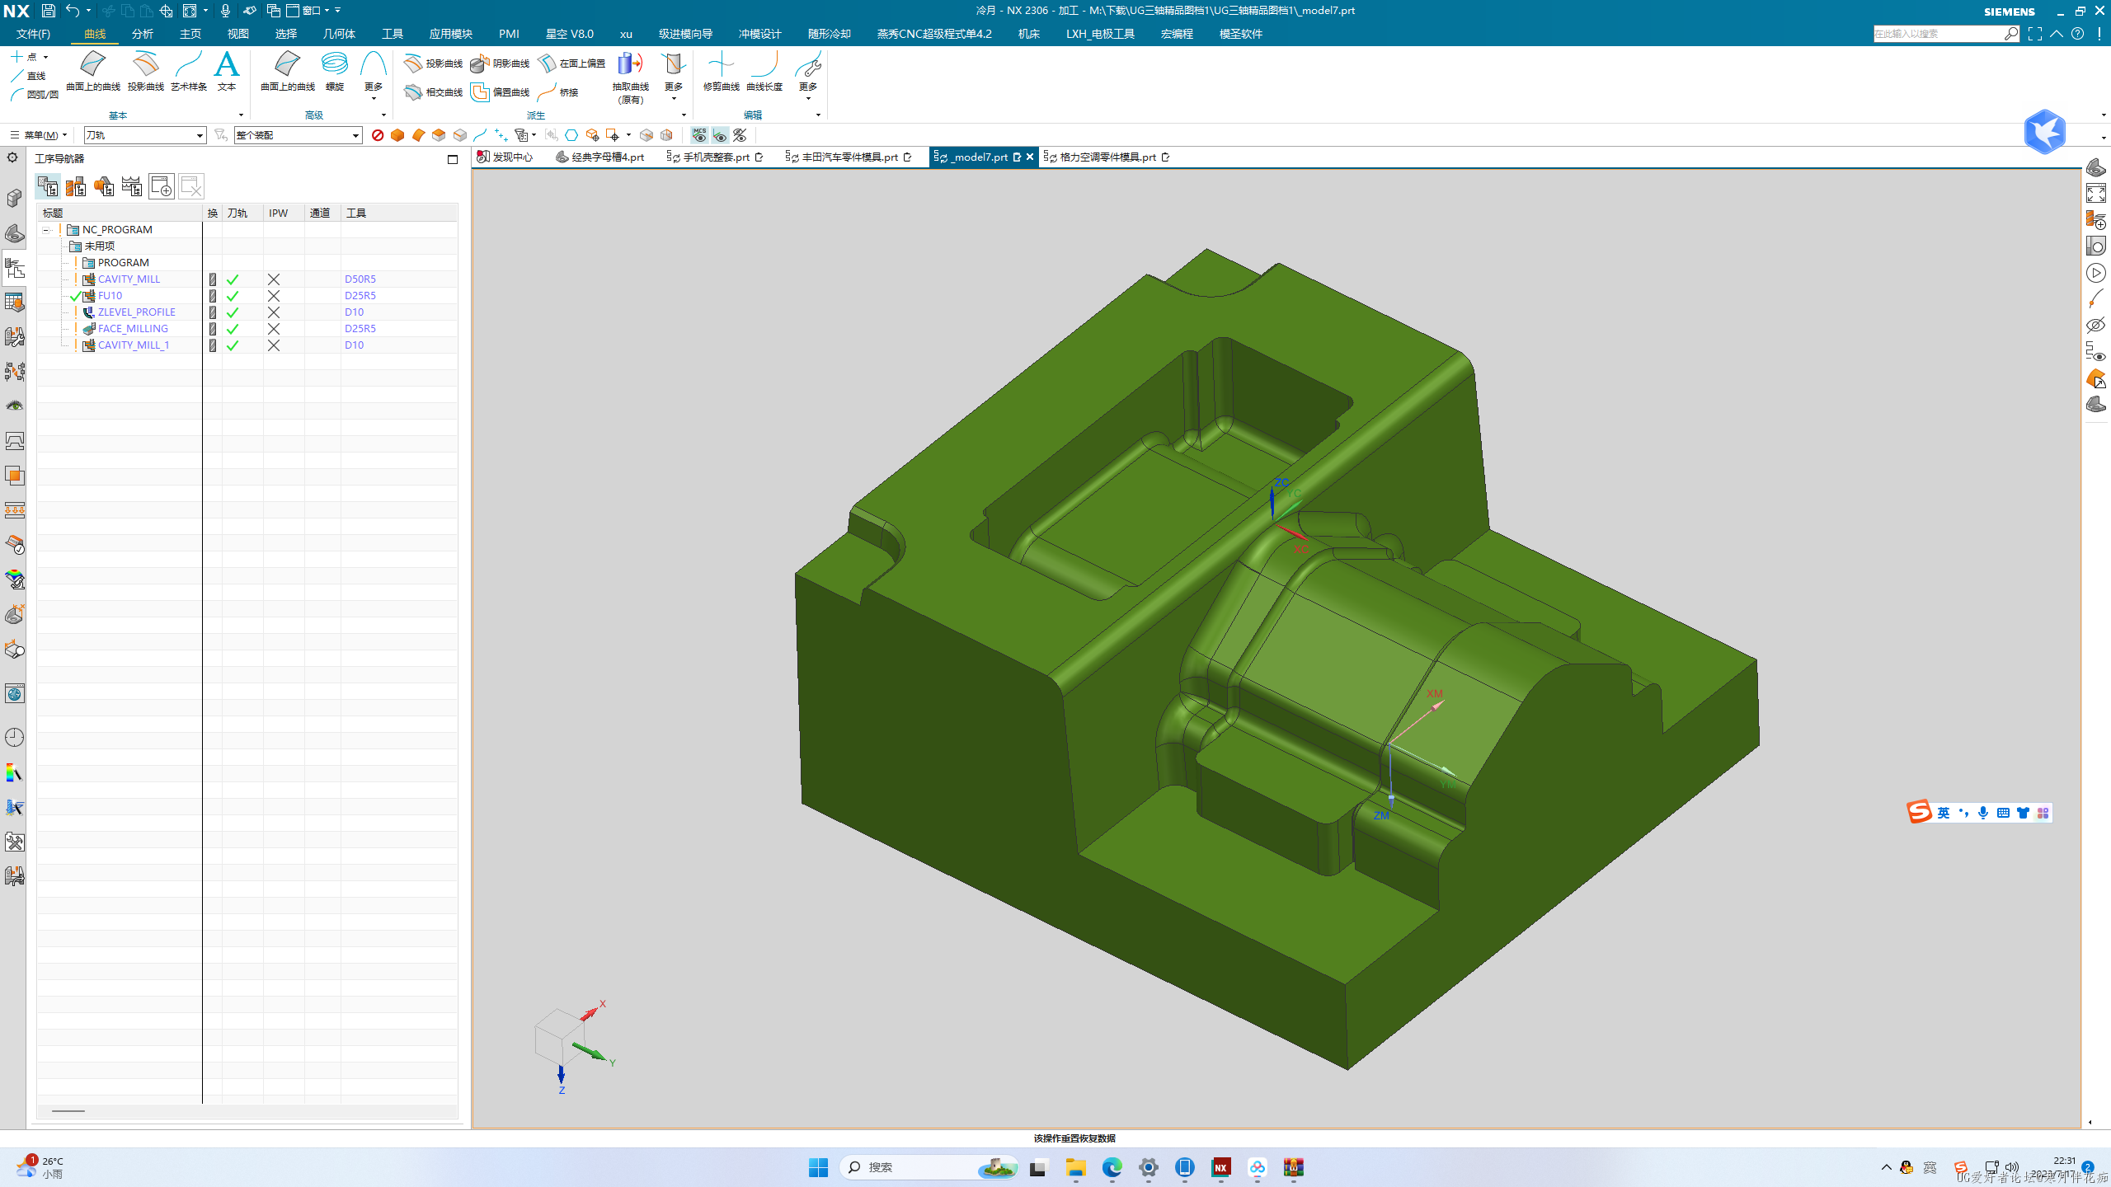Click the 圆弧/圆 arc button
The width and height of the screenshot is (2111, 1187).
point(35,95)
